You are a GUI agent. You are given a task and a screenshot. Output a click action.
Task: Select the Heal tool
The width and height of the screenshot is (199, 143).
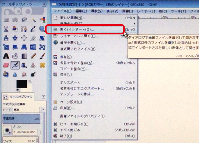click(42, 65)
